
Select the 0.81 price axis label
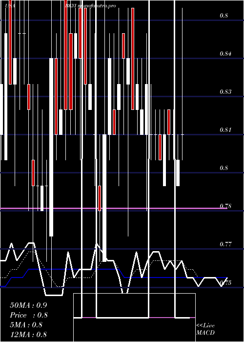[x=225, y=130]
